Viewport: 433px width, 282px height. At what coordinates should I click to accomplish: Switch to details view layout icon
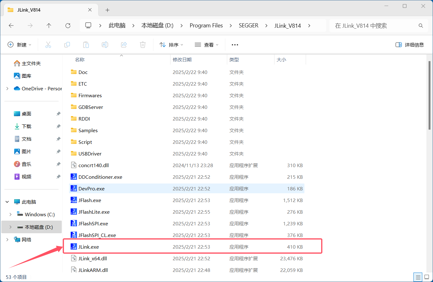(418, 277)
